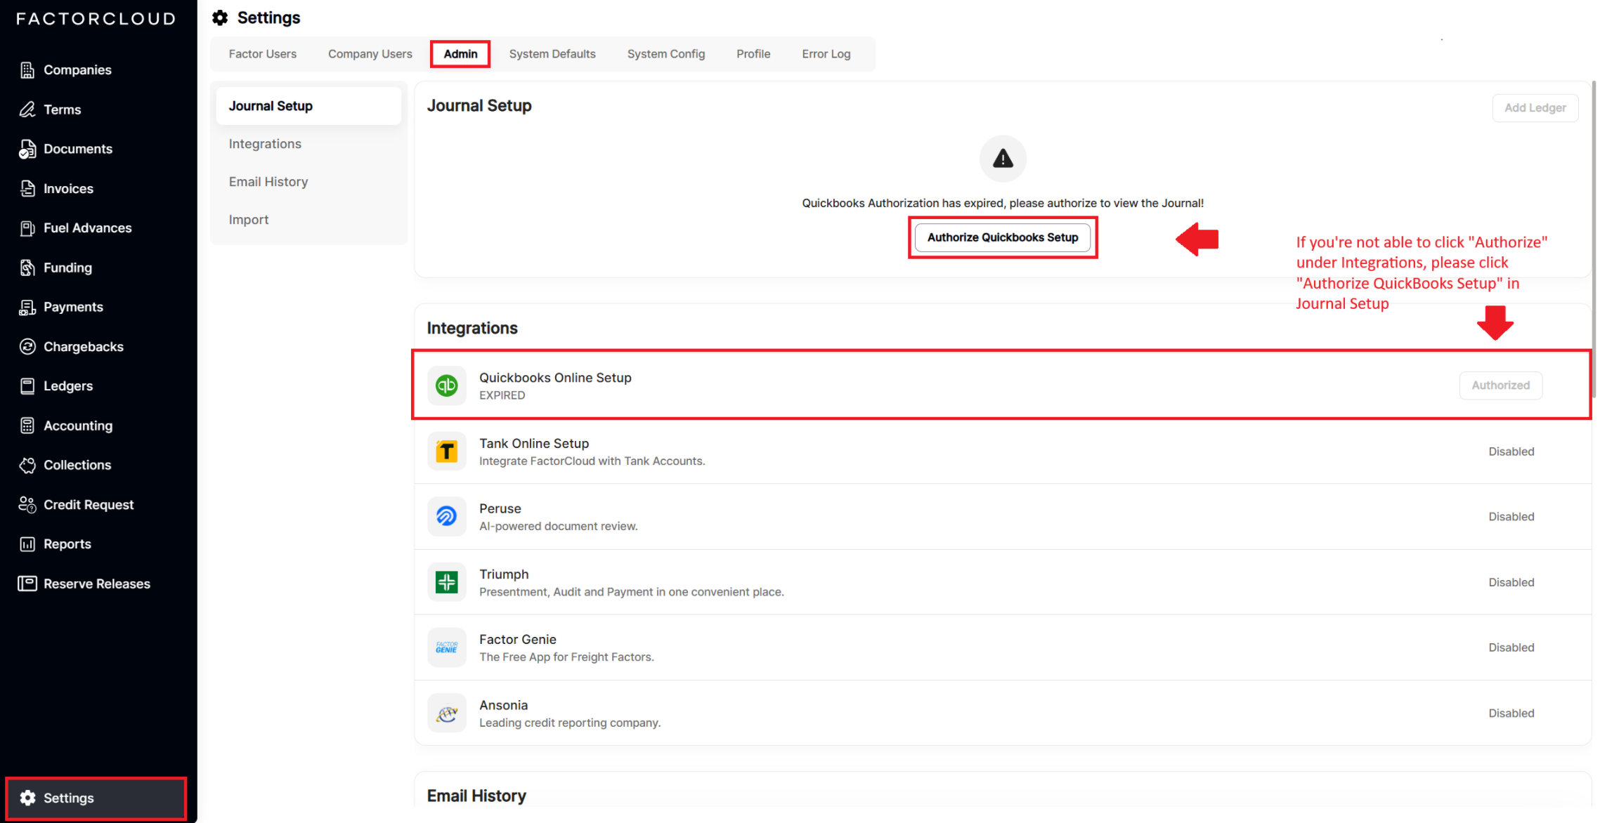Click the Credit Request people icon
This screenshot has width=1600, height=823.
(x=27, y=505)
